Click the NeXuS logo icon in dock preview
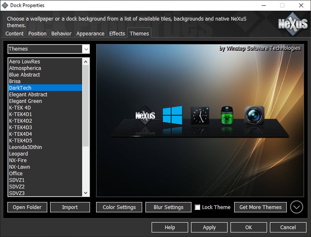The width and height of the screenshot is (311, 237). pos(145,116)
